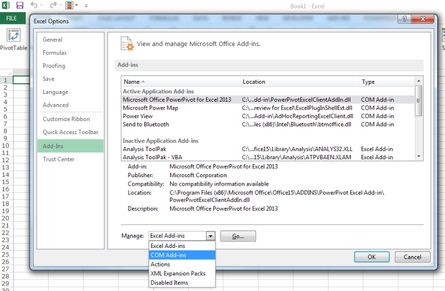Select Add-Ins category in sidebar
The width and height of the screenshot is (445, 291).
click(70, 146)
